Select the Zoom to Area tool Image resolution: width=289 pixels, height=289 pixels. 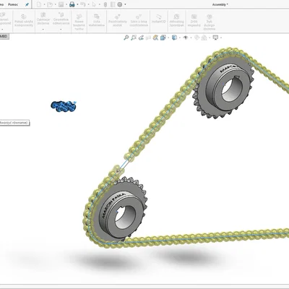pos(134,38)
